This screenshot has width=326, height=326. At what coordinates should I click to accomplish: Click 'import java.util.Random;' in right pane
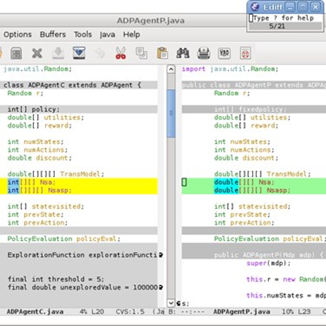coord(230,69)
